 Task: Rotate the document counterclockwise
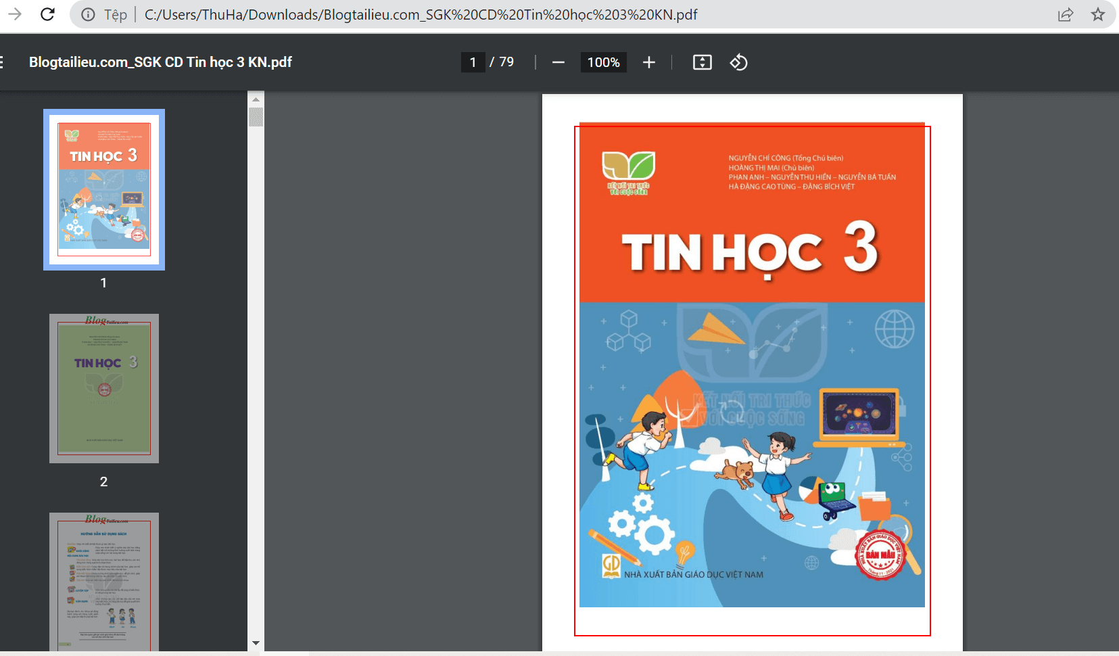(738, 62)
